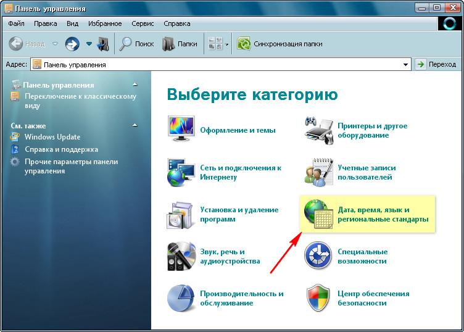Click the Views icon in toolbar

point(215,43)
